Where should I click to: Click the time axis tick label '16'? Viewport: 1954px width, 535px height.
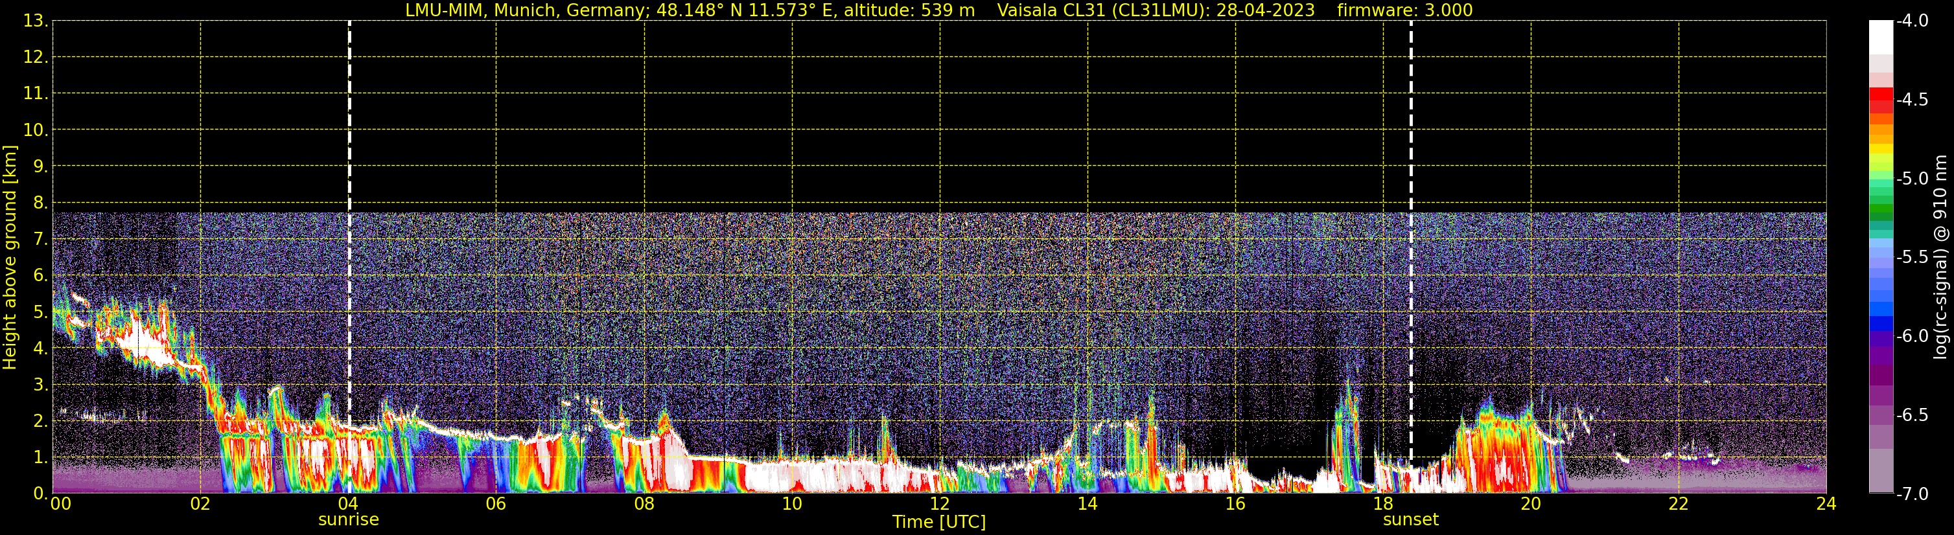tap(1236, 504)
